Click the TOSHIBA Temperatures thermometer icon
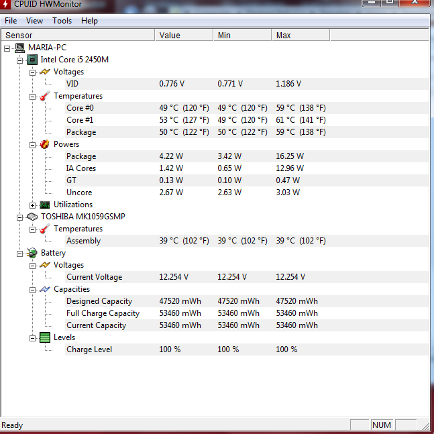This screenshot has width=434, height=434. pyautogui.click(x=45, y=229)
